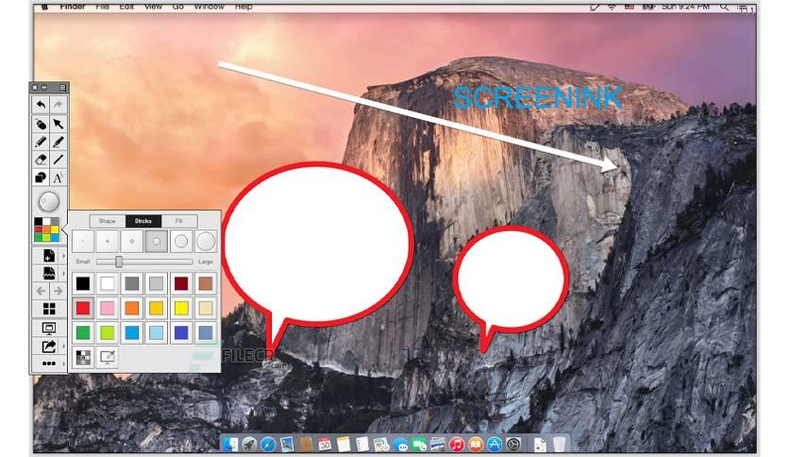
Task: Pick the white color swatch
Action: [x=108, y=283]
